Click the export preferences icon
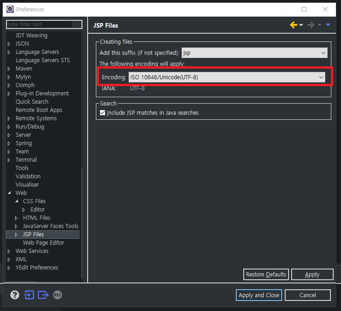 pyautogui.click(x=43, y=295)
